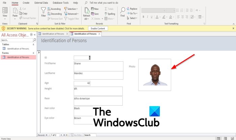
Task: Toggle Italic text formatting
Action: [x=147, y=17]
